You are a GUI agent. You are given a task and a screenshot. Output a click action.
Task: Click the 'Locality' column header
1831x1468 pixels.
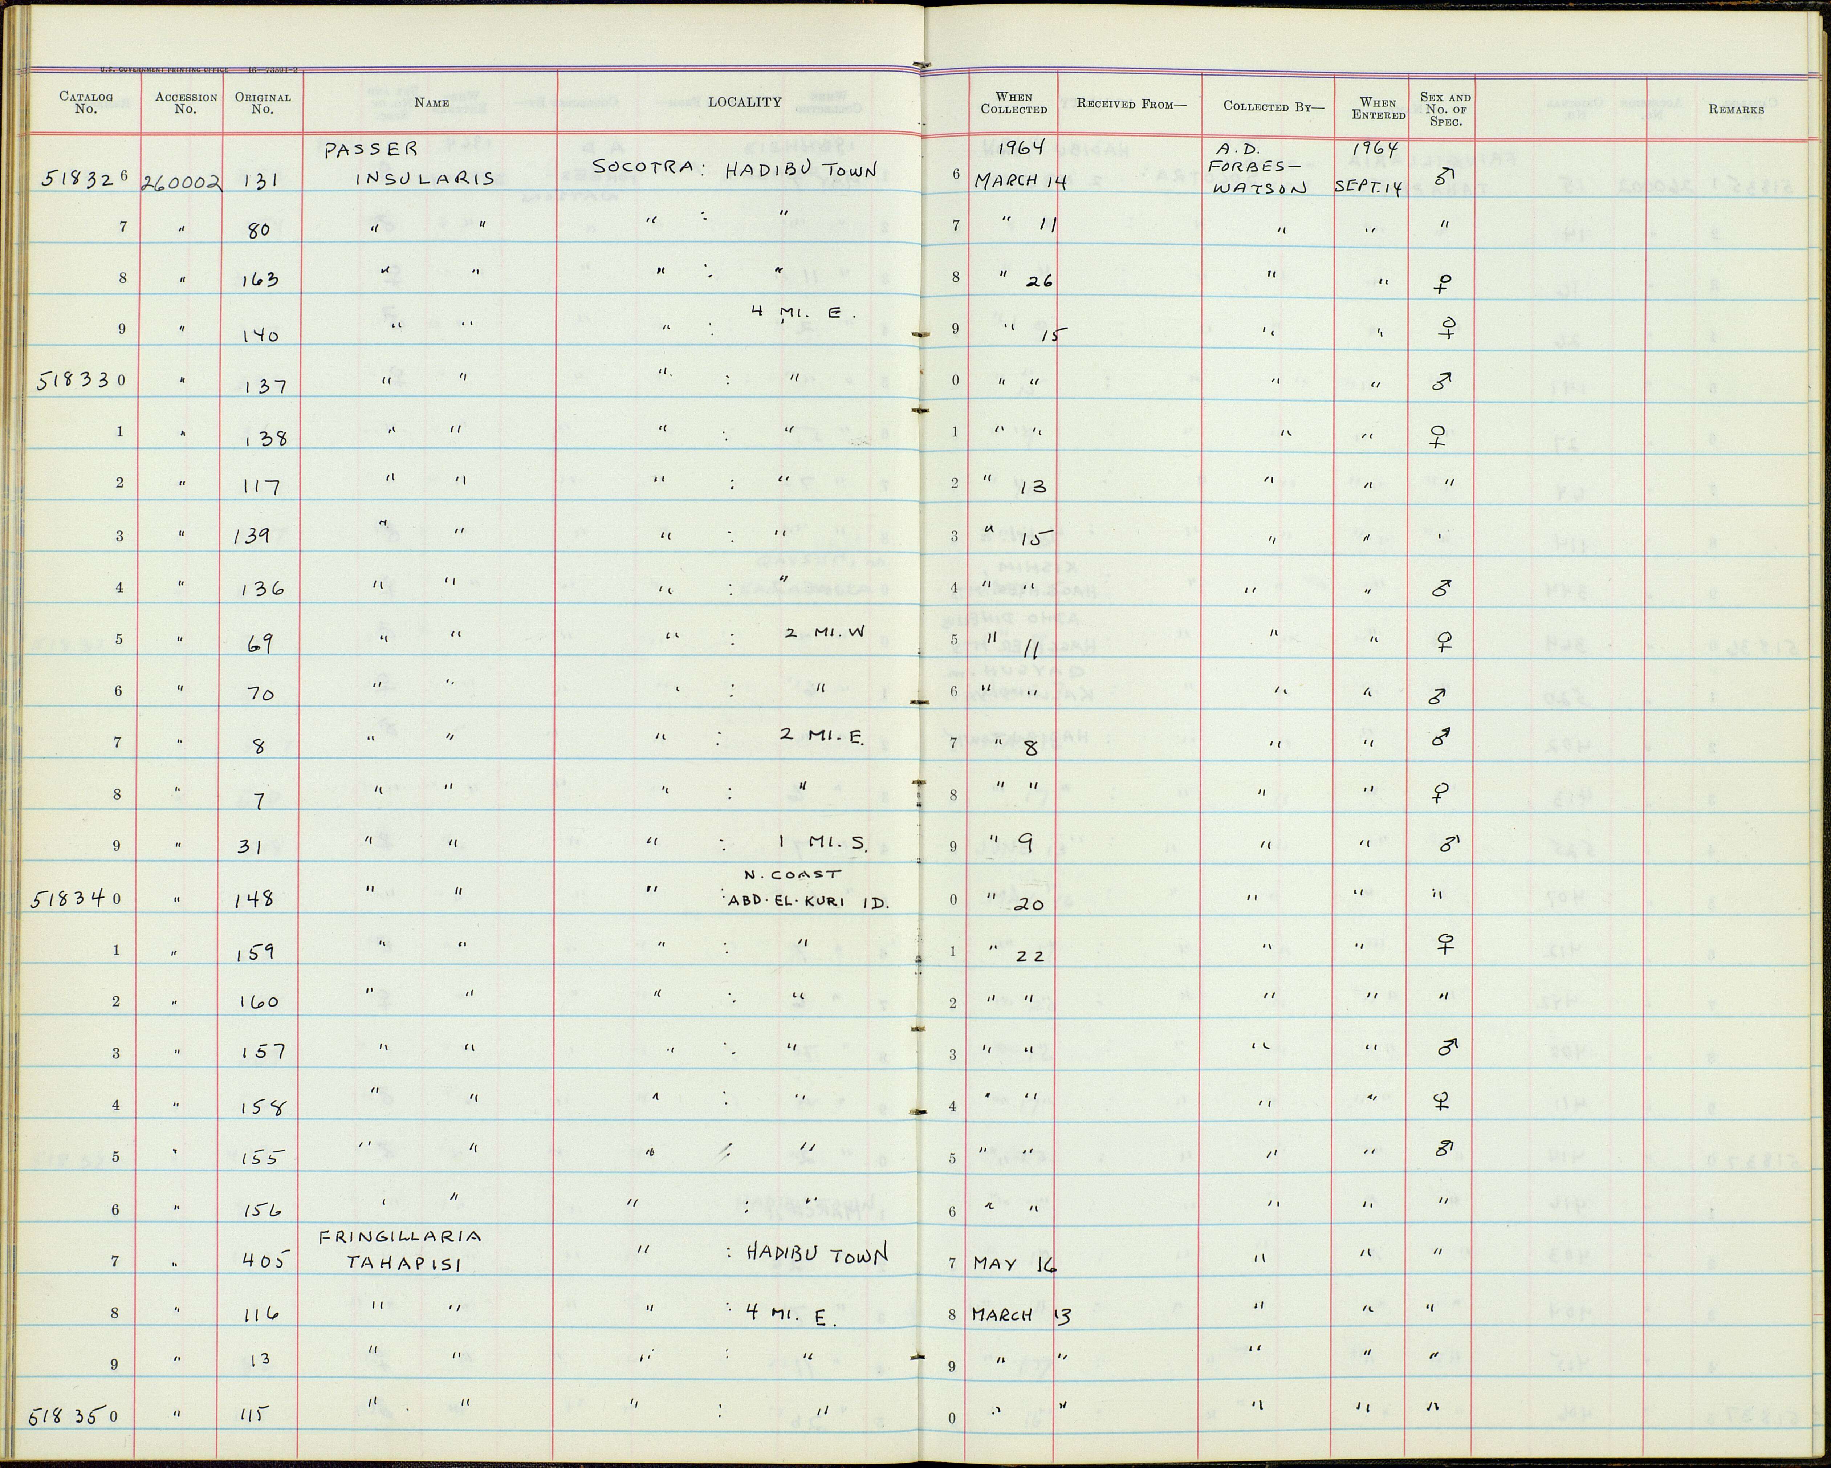pos(744,102)
